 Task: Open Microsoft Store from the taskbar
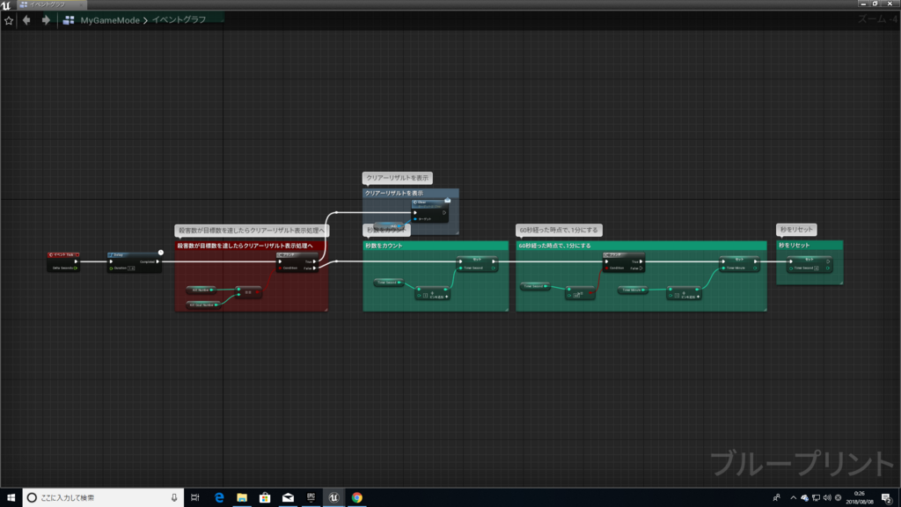pos(265,497)
